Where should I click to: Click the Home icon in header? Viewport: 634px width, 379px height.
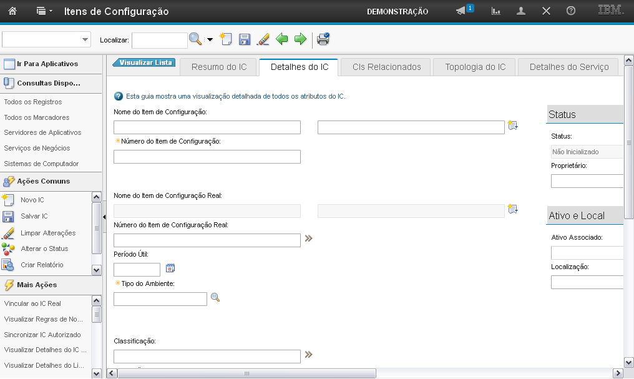tap(12, 11)
